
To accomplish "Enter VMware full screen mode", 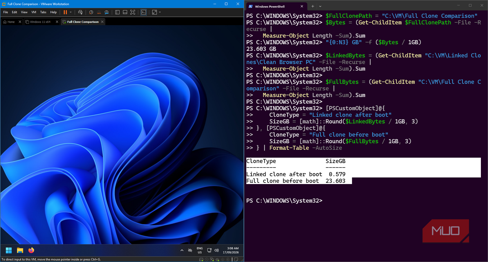I will [133, 12].
